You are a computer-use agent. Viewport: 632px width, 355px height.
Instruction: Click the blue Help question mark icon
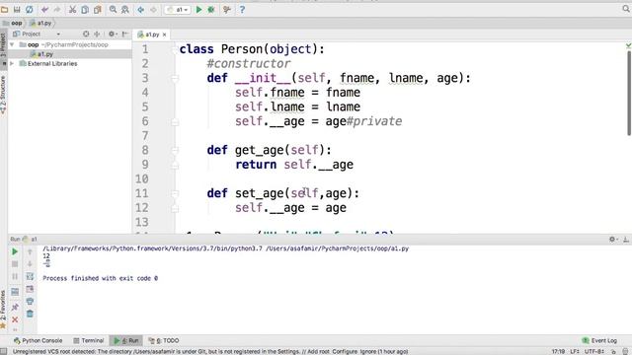click(242, 9)
